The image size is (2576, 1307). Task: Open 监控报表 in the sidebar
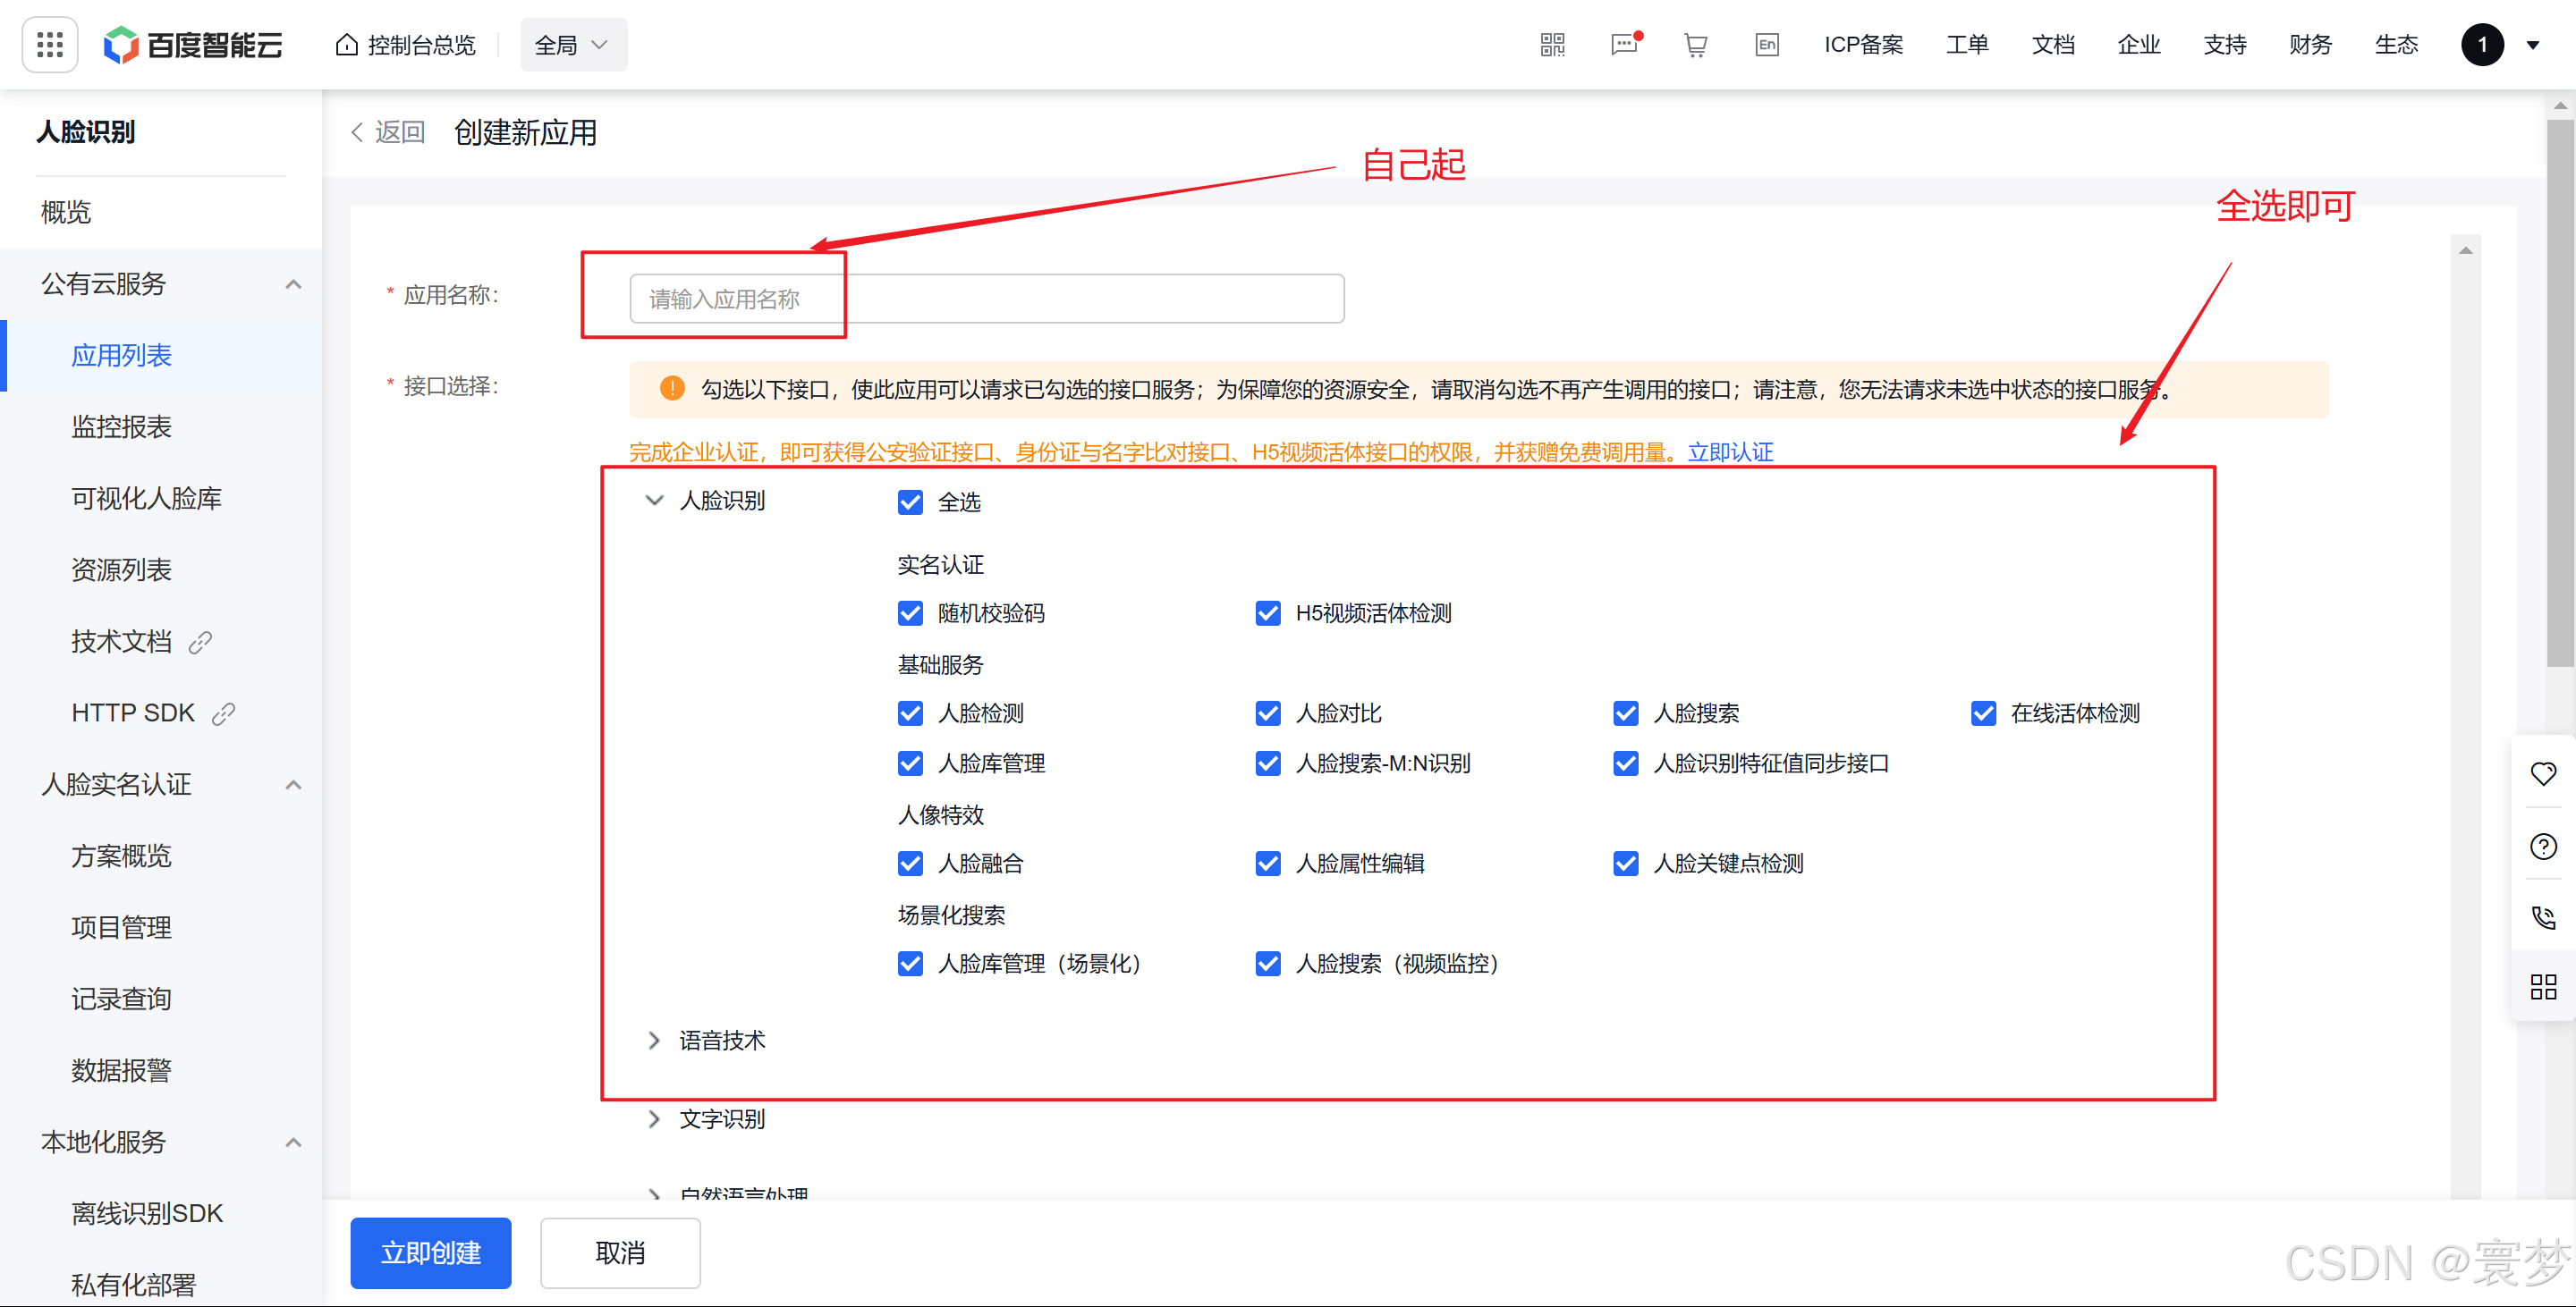coord(121,426)
